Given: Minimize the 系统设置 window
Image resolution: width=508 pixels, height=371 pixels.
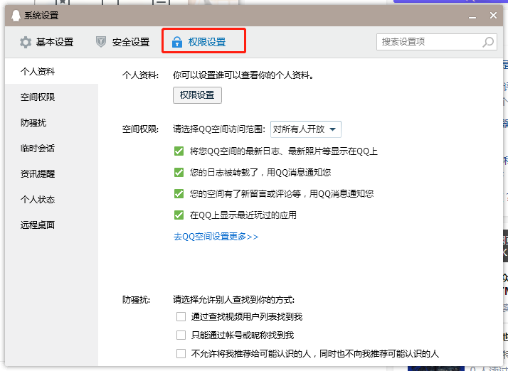Looking at the screenshot, I should (472, 16).
